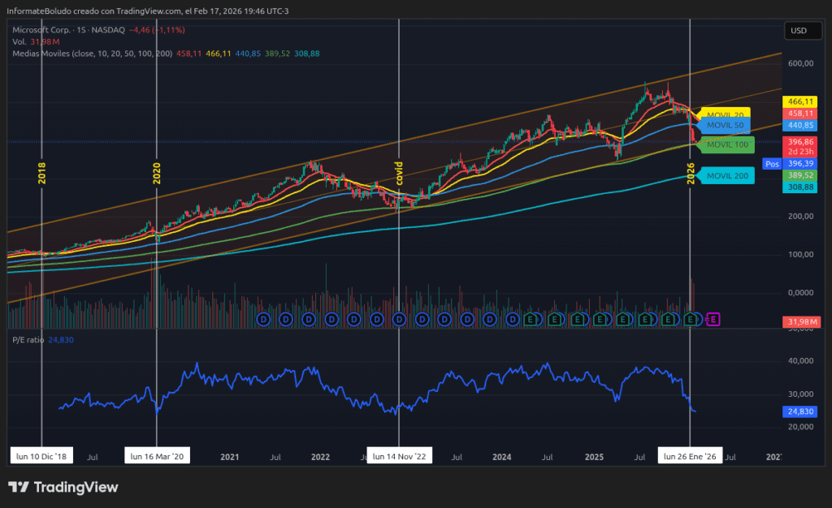Select the 'lun 14 Nov '22' date marker
Viewport: 832px width, 508px height.
tap(399, 457)
